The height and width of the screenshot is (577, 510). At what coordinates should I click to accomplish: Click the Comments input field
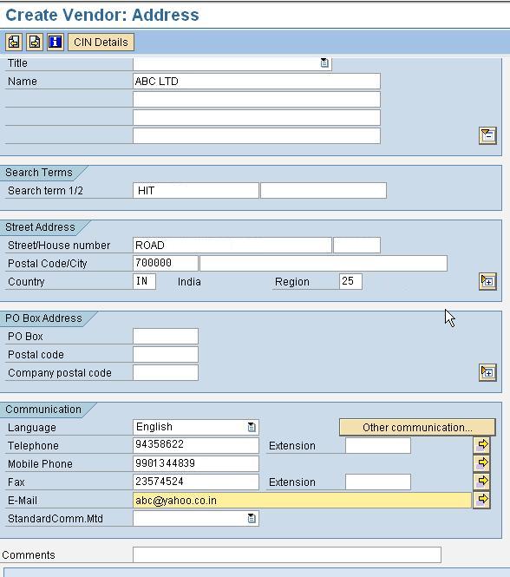pos(287,554)
